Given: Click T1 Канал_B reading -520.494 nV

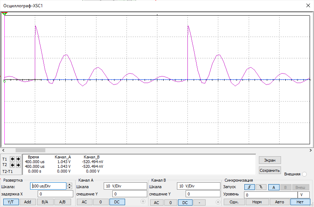Looking at the screenshot, I should 92,162.
